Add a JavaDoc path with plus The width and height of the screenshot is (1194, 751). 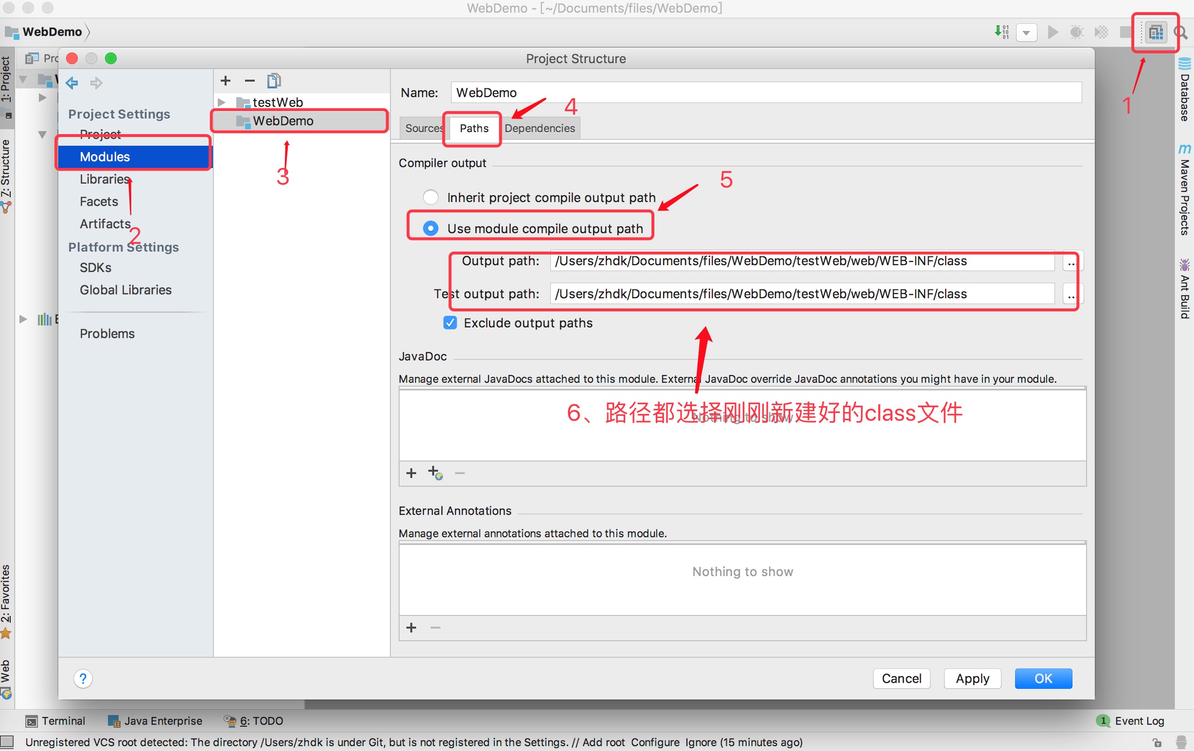(x=411, y=473)
